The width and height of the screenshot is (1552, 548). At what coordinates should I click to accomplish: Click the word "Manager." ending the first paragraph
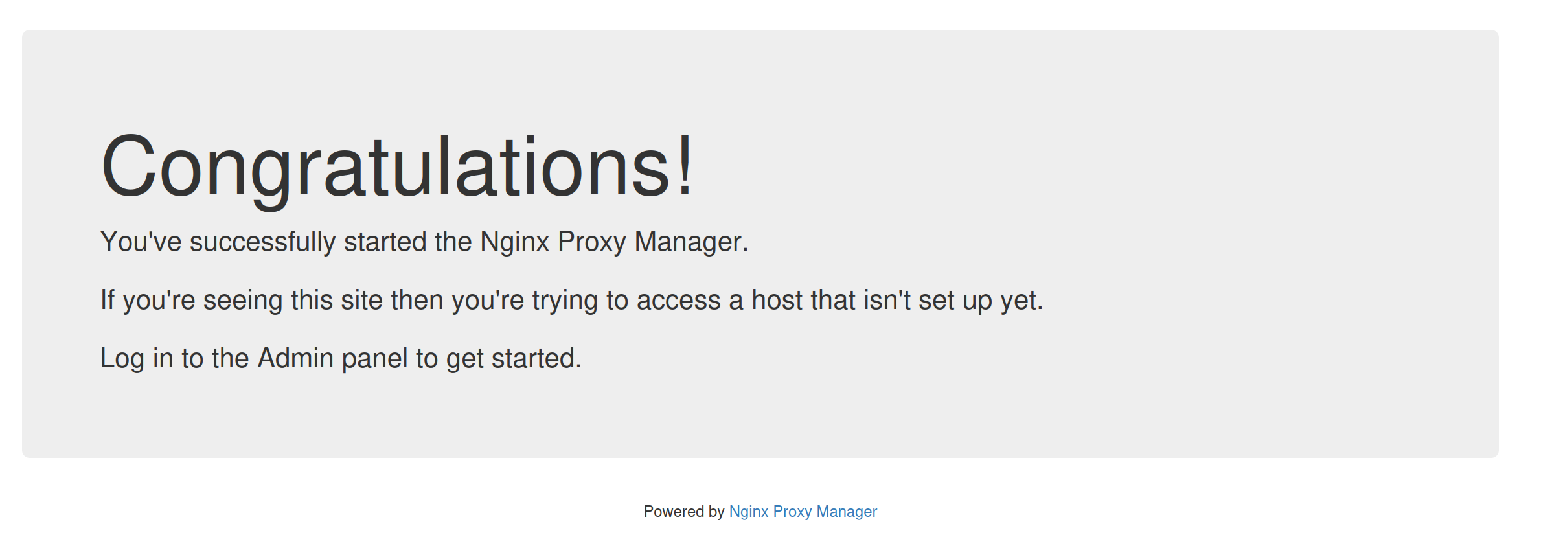point(691,242)
